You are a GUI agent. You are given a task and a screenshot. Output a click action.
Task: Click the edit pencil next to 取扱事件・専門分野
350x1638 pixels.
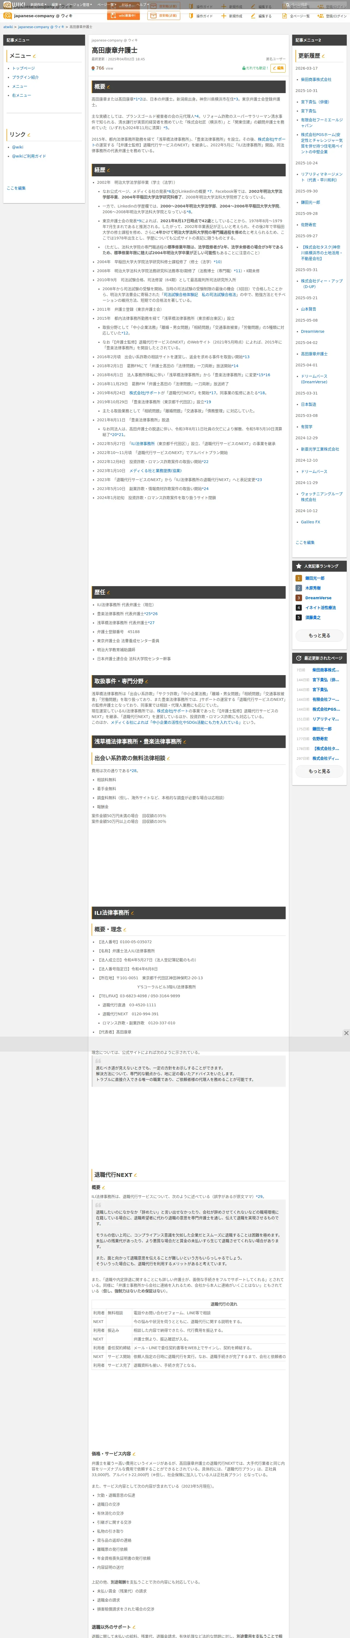pos(147,681)
